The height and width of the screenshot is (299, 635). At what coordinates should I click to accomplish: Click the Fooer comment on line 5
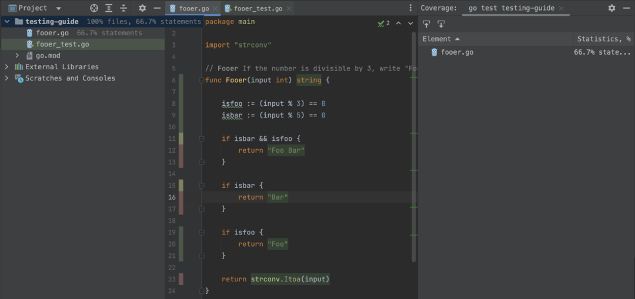point(310,68)
